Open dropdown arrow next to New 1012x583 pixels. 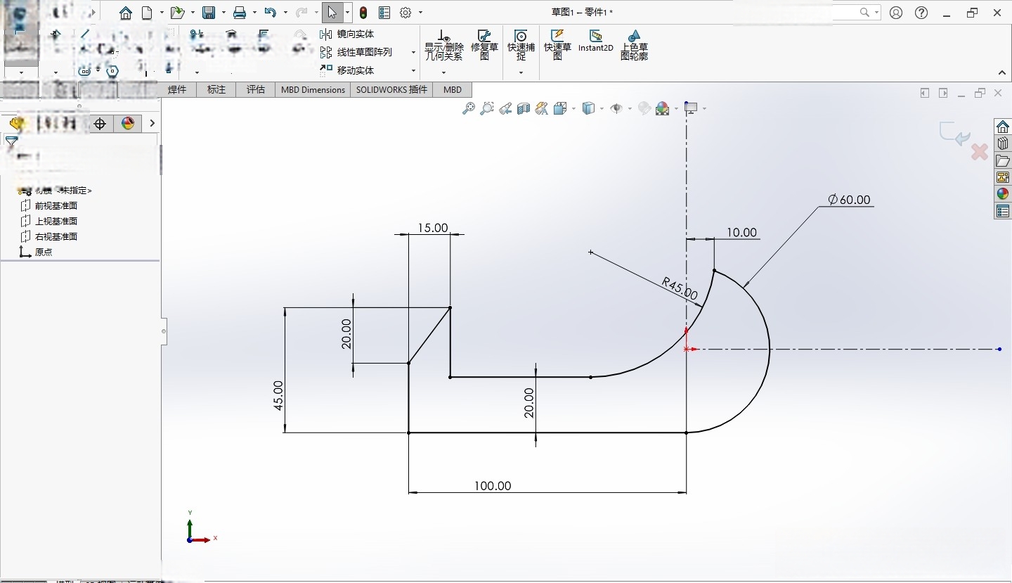point(162,13)
